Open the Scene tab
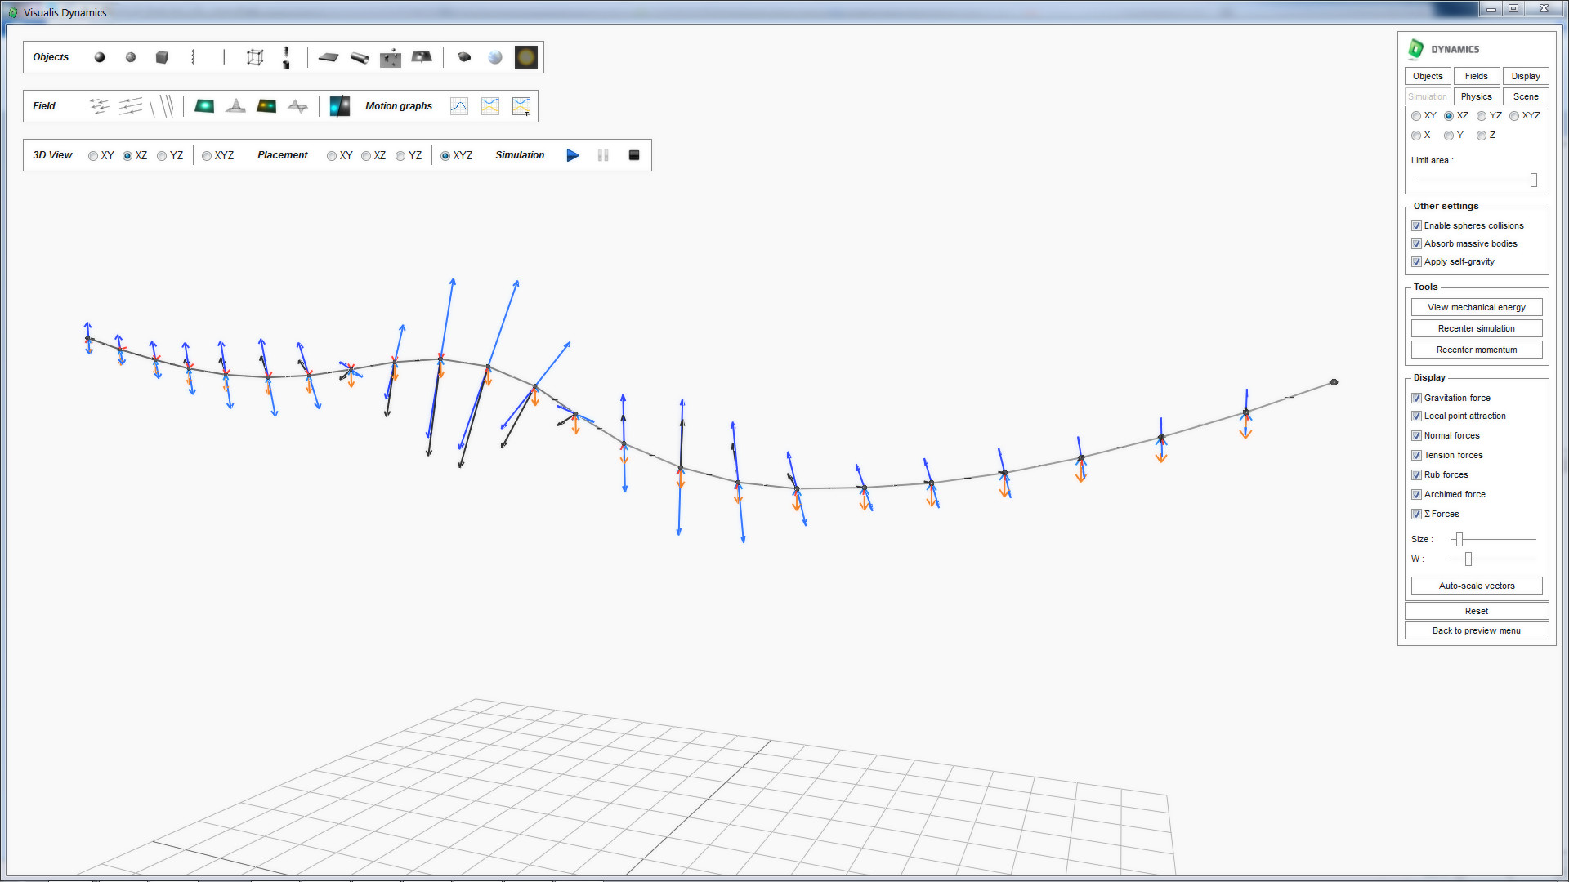Viewport: 1569px width, 882px height. tap(1526, 96)
